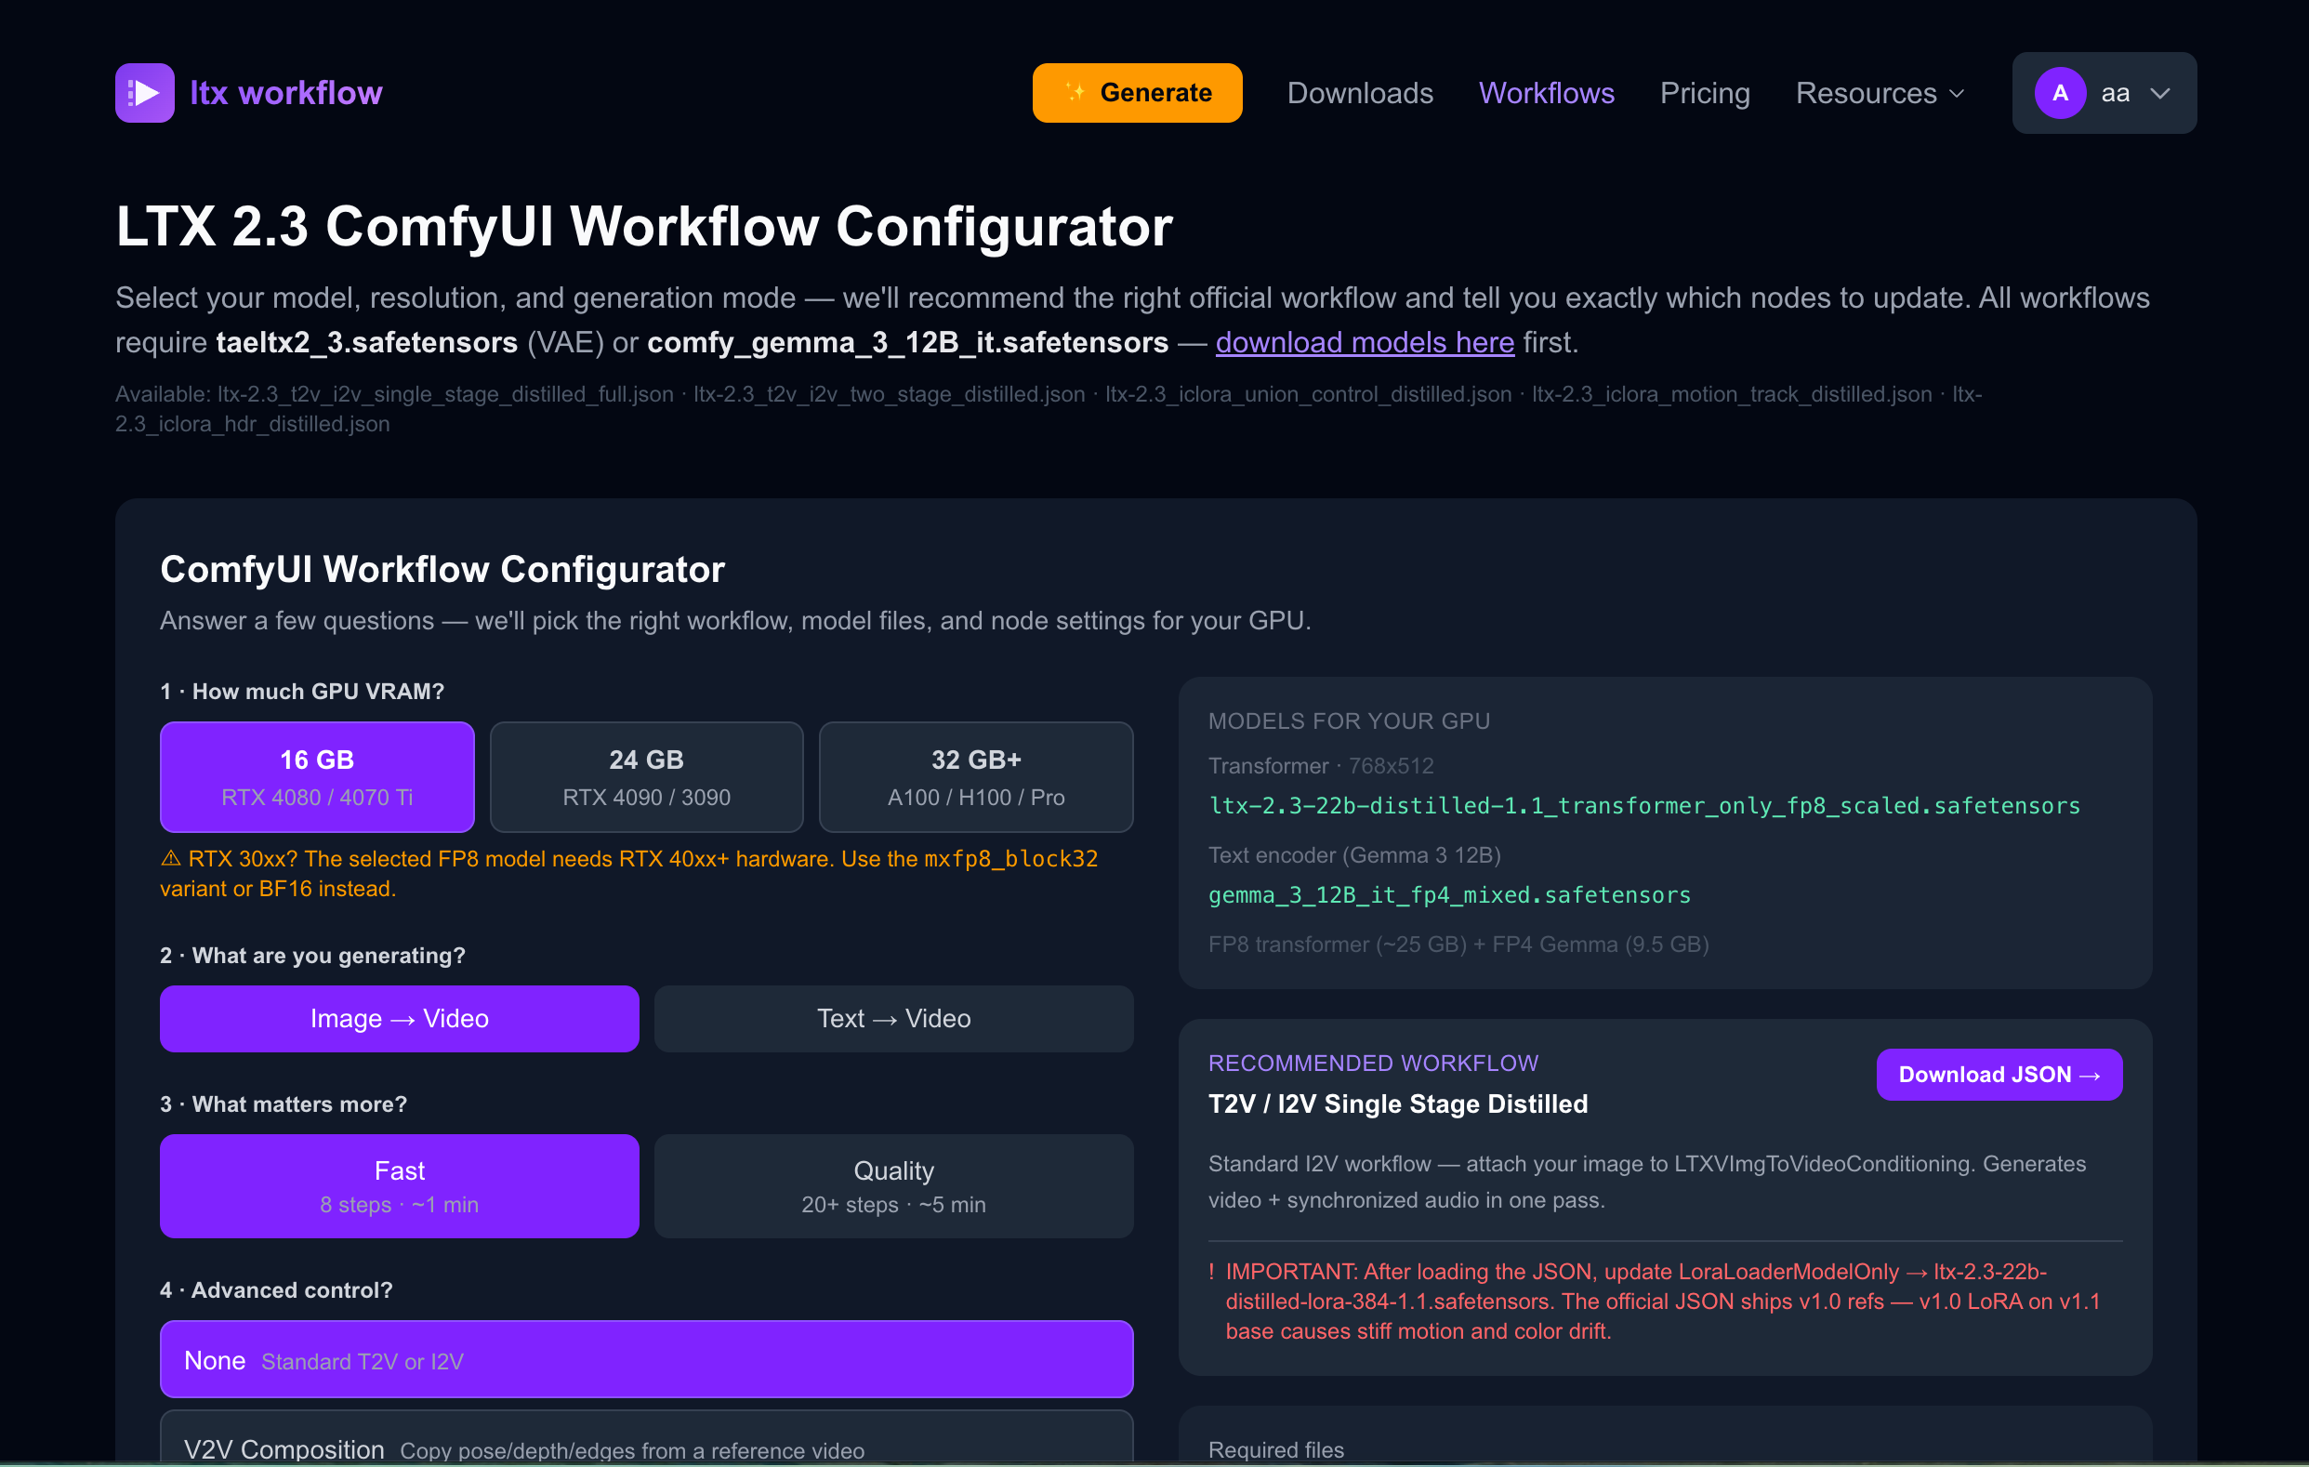Select None for advanced control
2309x1467 pixels.
point(646,1359)
